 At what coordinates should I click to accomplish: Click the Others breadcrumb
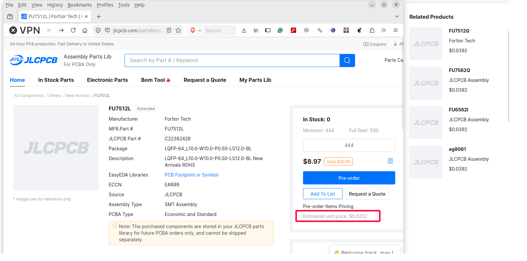pyautogui.click(x=55, y=96)
